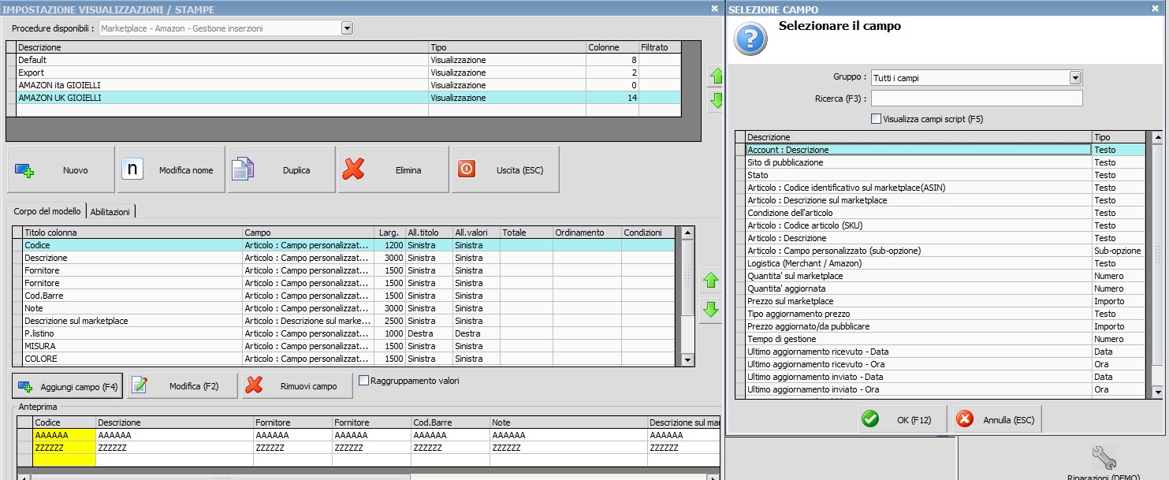The height and width of the screenshot is (480, 1169).
Task: Type in the Ricerca (F3) search field
Action: click(976, 99)
